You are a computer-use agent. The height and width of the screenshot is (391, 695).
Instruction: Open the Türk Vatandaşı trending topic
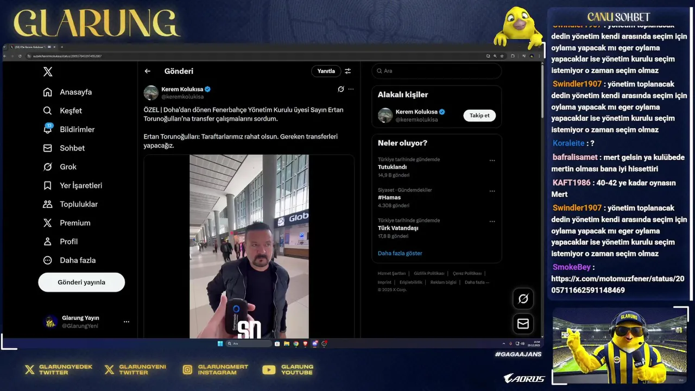tap(398, 228)
